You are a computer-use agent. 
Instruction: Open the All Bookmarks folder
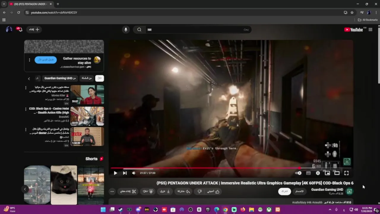click(368, 20)
